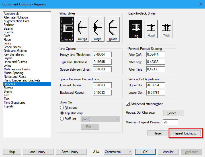This screenshot has height=157, width=205.
Task: Expand the Staff List combo box
Action: 100,119
